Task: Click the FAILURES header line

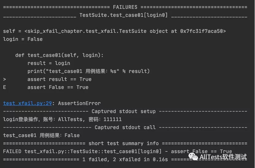Action: point(125,7)
